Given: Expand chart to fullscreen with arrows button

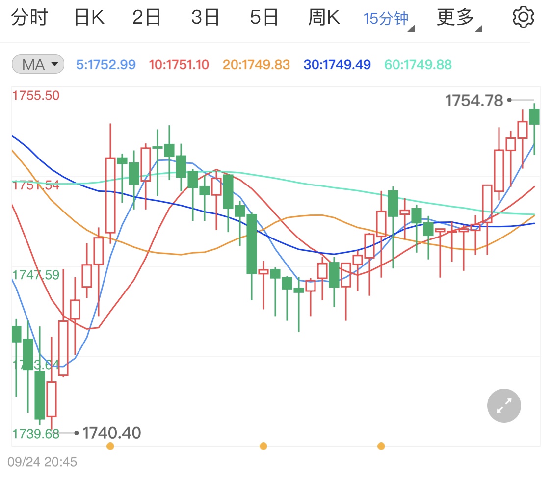Looking at the screenshot, I should (504, 405).
